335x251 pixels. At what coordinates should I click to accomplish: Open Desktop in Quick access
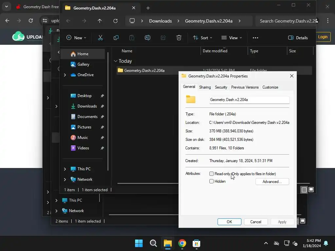(x=83, y=96)
